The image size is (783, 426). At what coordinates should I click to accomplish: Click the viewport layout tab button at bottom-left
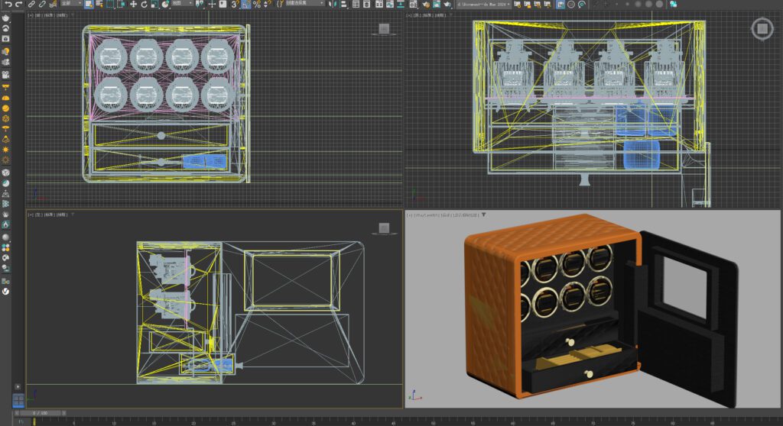(x=18, y=401)
